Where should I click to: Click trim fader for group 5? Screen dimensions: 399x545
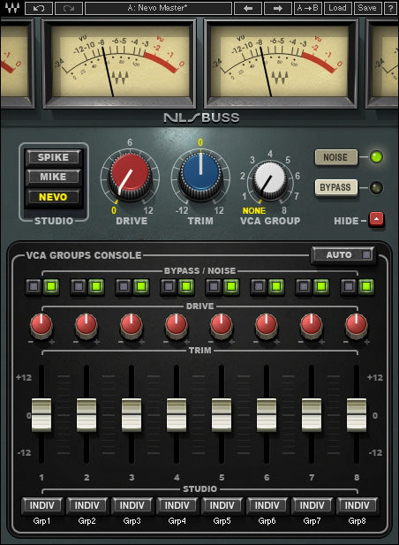pyautogui.click(x=222, y=415)
